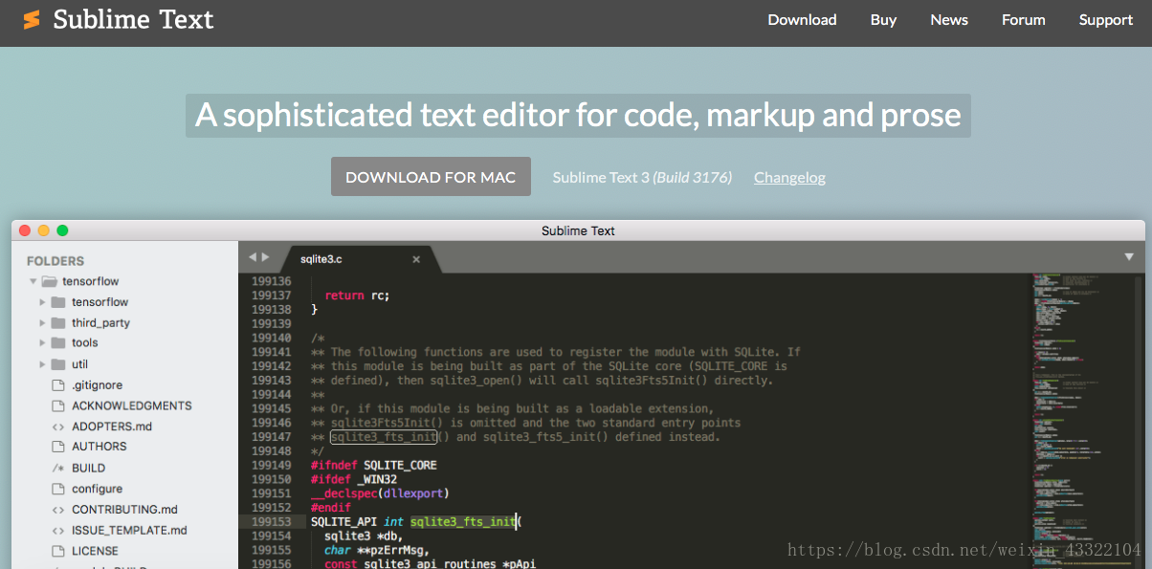Viewport: 1152px width, 569px height.
Task: Expand the util folder
Action: point(42,364)
